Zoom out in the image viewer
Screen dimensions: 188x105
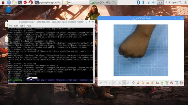pyautogui.click(x=115, y=83)
